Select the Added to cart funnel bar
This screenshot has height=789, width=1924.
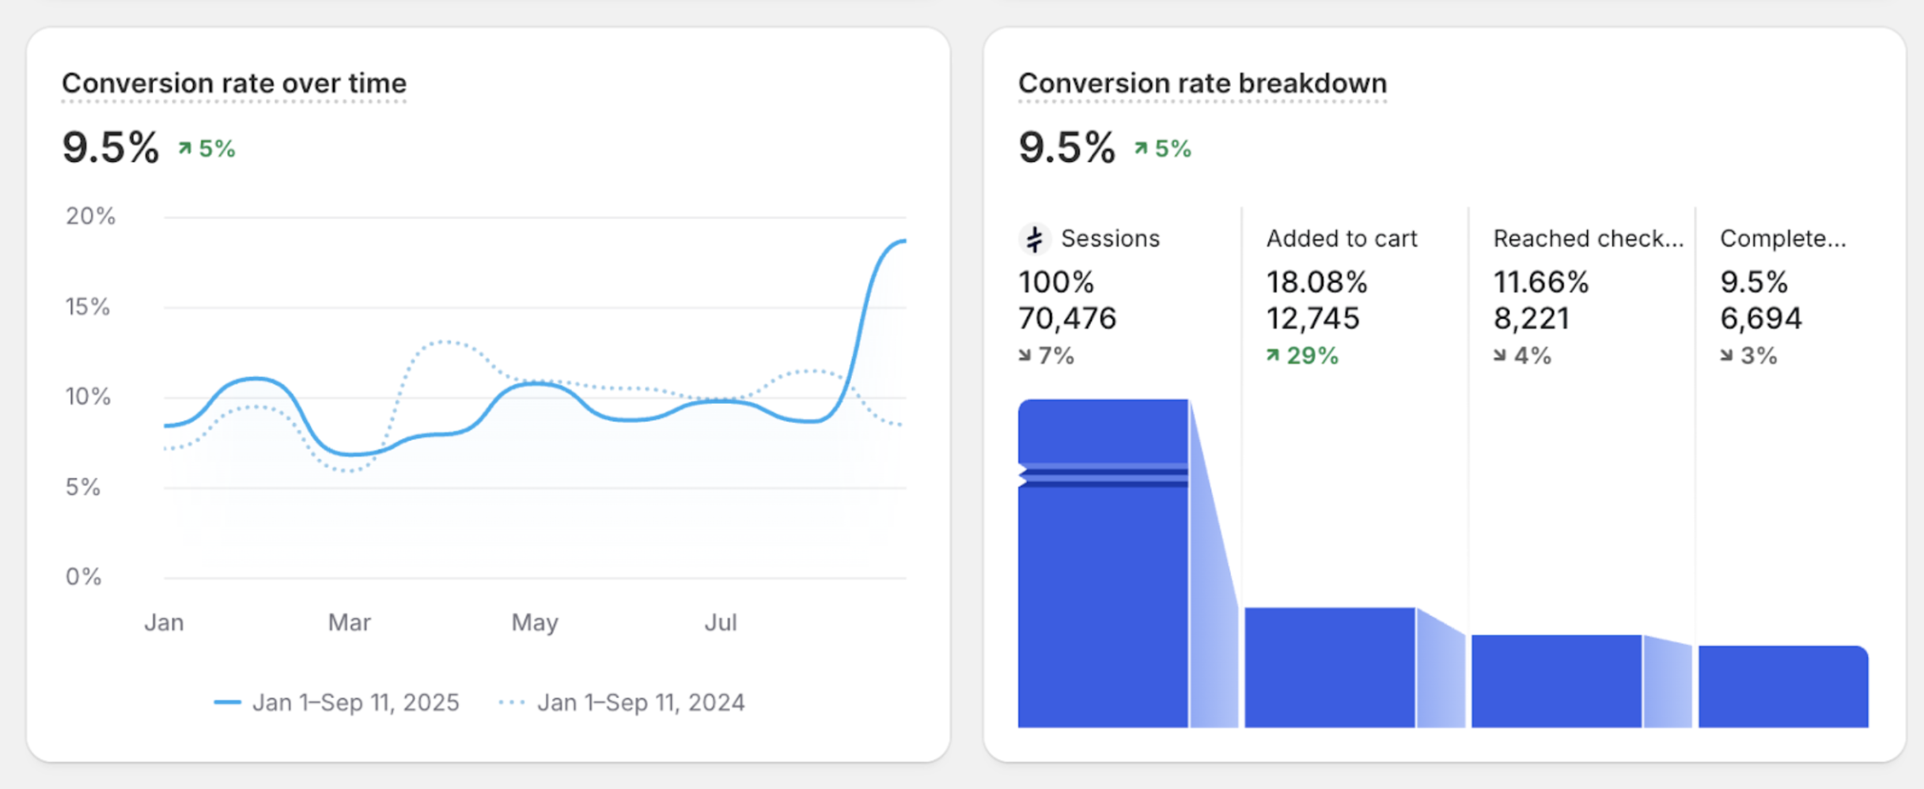(1329, 667)
